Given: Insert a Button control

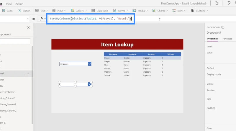Looking at the screenshot, I should [x=24, y=11].
